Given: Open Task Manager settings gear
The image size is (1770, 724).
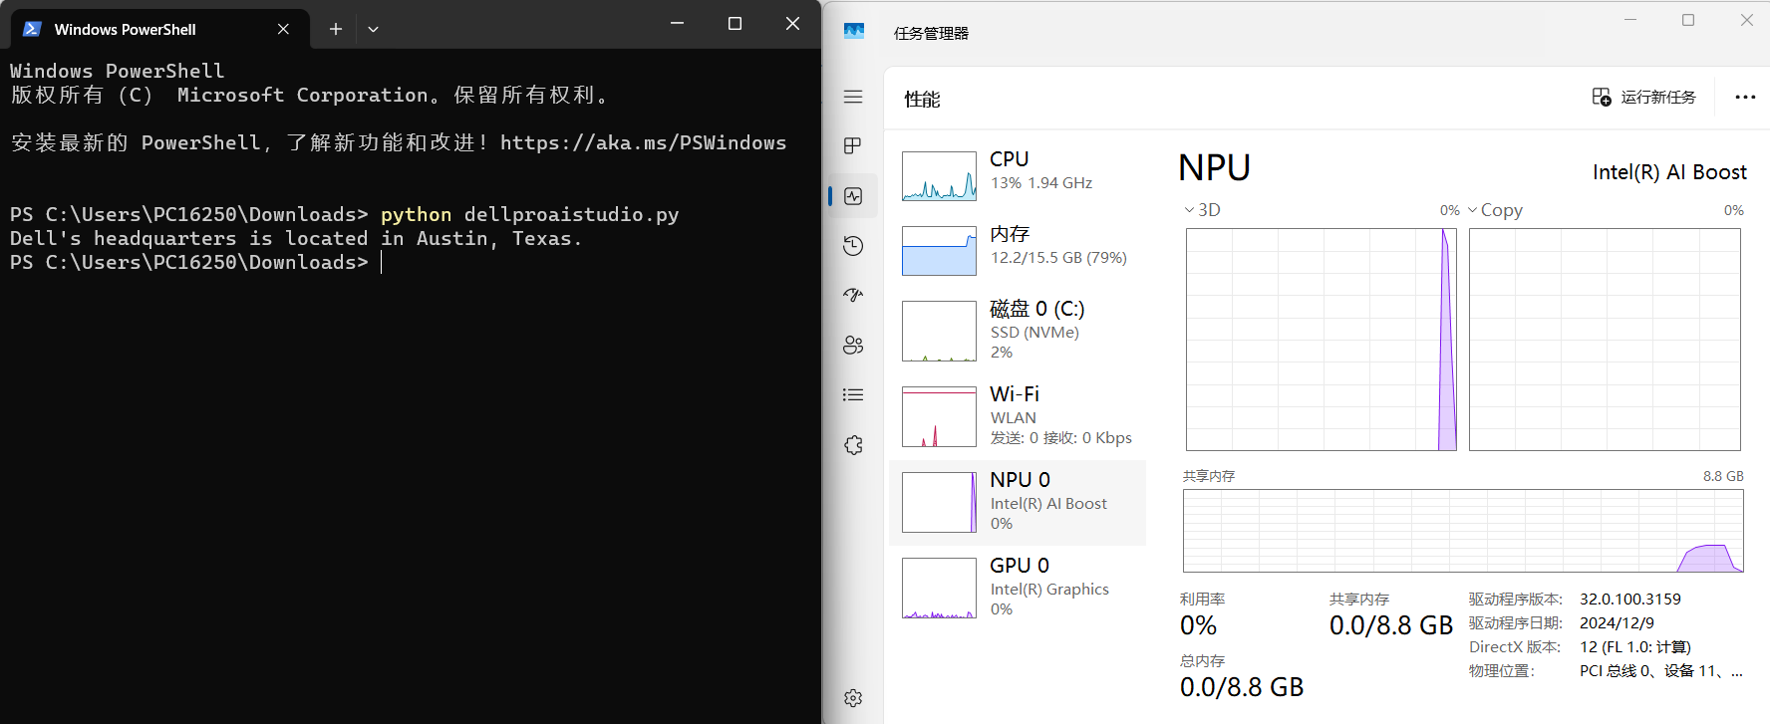Looking at the screenshot, I should point(853,698).
